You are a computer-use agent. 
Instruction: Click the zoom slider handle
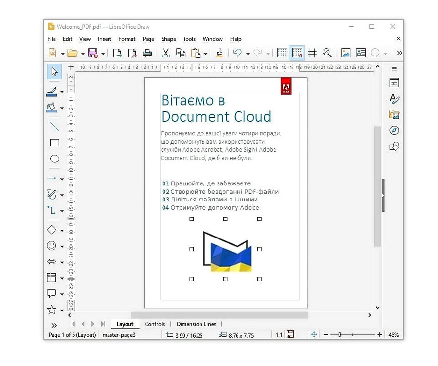(339, 335)
